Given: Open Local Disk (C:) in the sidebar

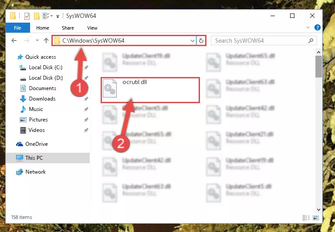Looking at the screenshot, I should pos(46,67).
